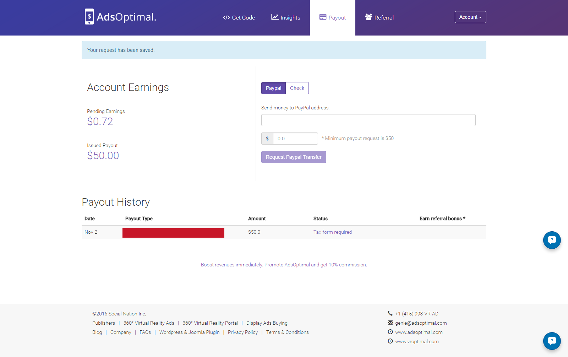Click the Insights chart icon
568x357 pixels.
pyautogui.click(x=275, y=17)
